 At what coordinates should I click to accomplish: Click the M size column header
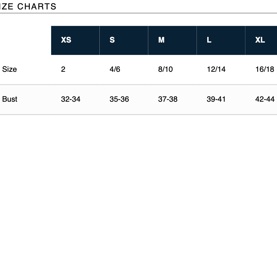click(x=161, y=40)
